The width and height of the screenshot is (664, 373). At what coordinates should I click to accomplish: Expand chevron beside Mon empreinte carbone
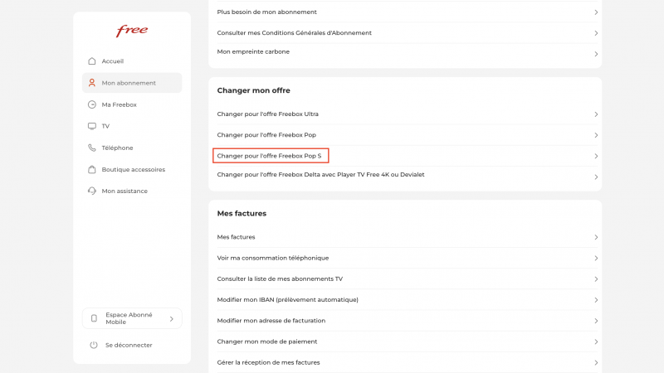pyautogui.click(x=596, y=54)
